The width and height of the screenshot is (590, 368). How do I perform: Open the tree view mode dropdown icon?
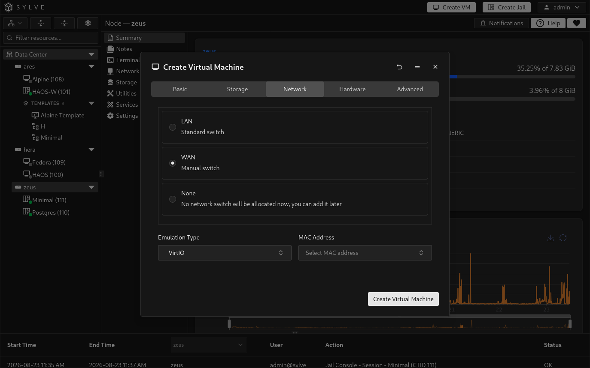pyautogui.click(x=15, y=23)
